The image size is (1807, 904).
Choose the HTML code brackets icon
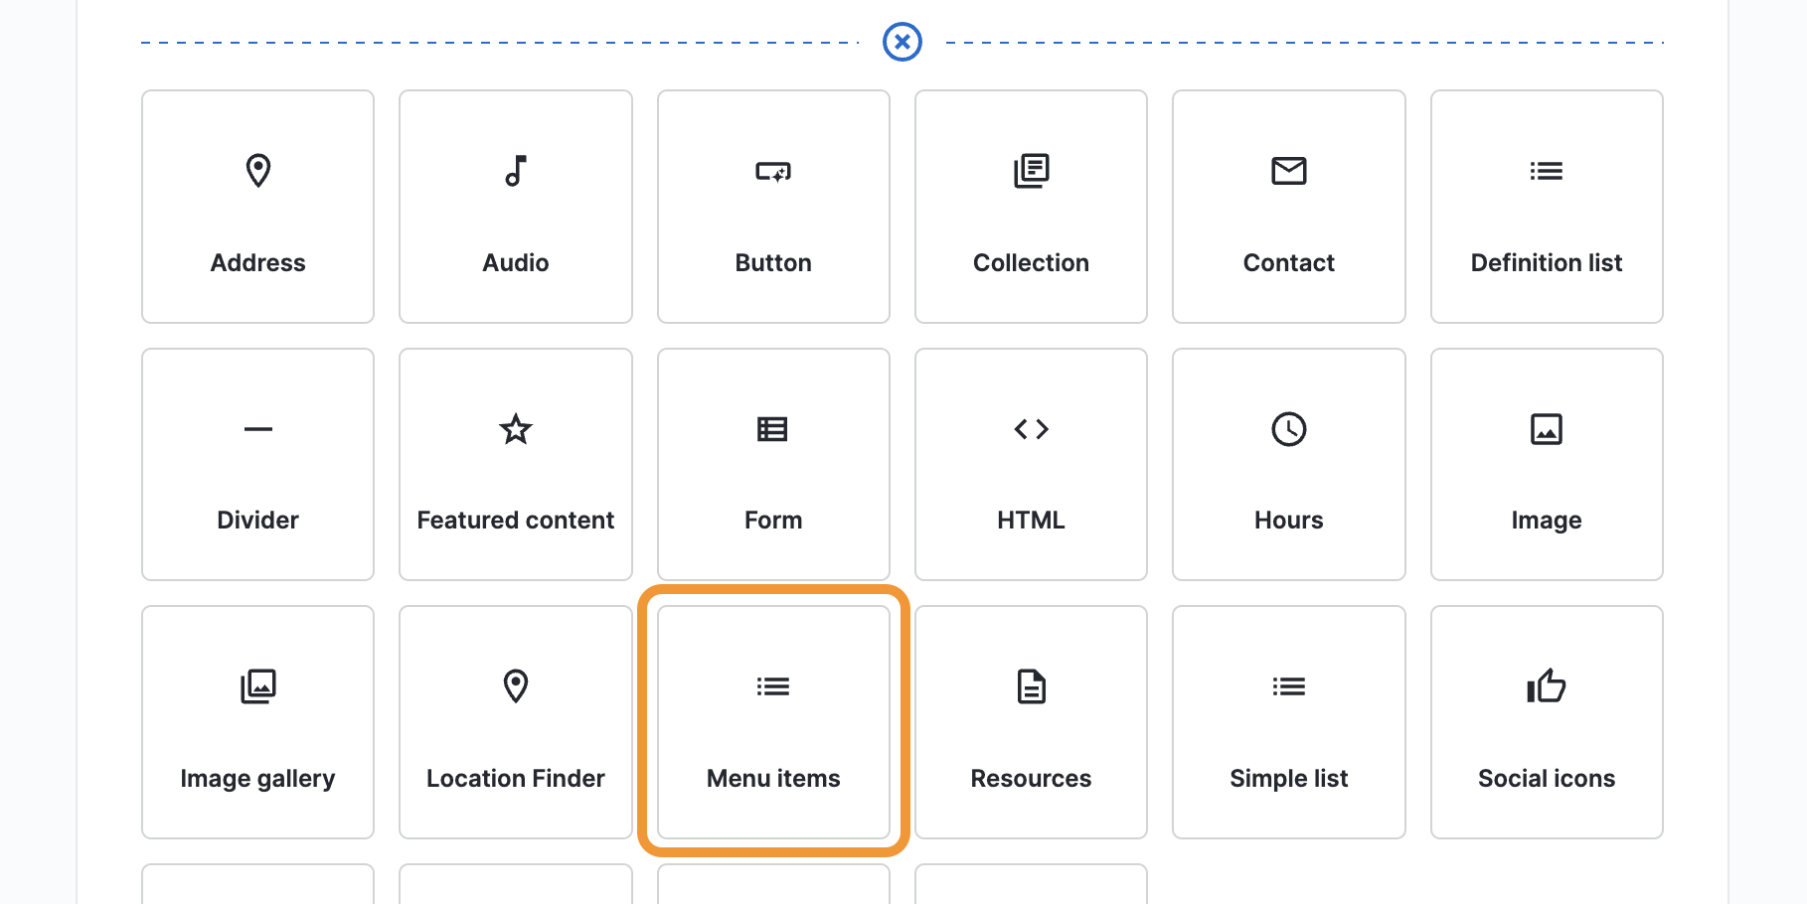1031,429
